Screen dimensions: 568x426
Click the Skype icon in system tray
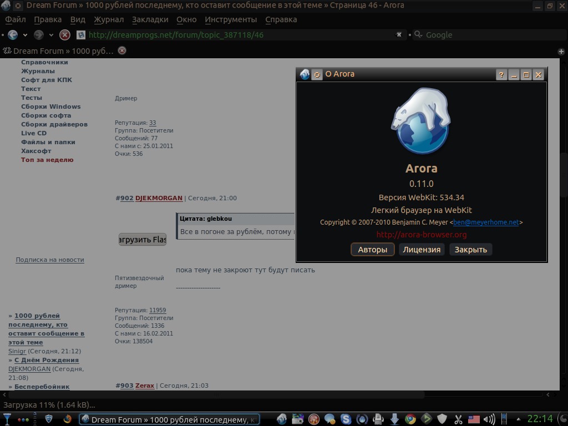[346, 419]
